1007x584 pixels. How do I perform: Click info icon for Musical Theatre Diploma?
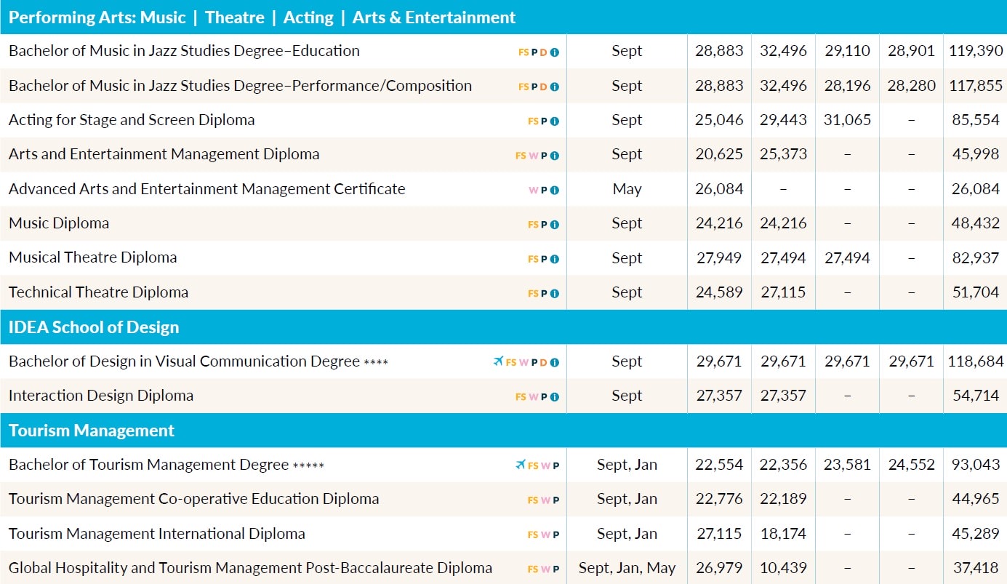(555, 259)
